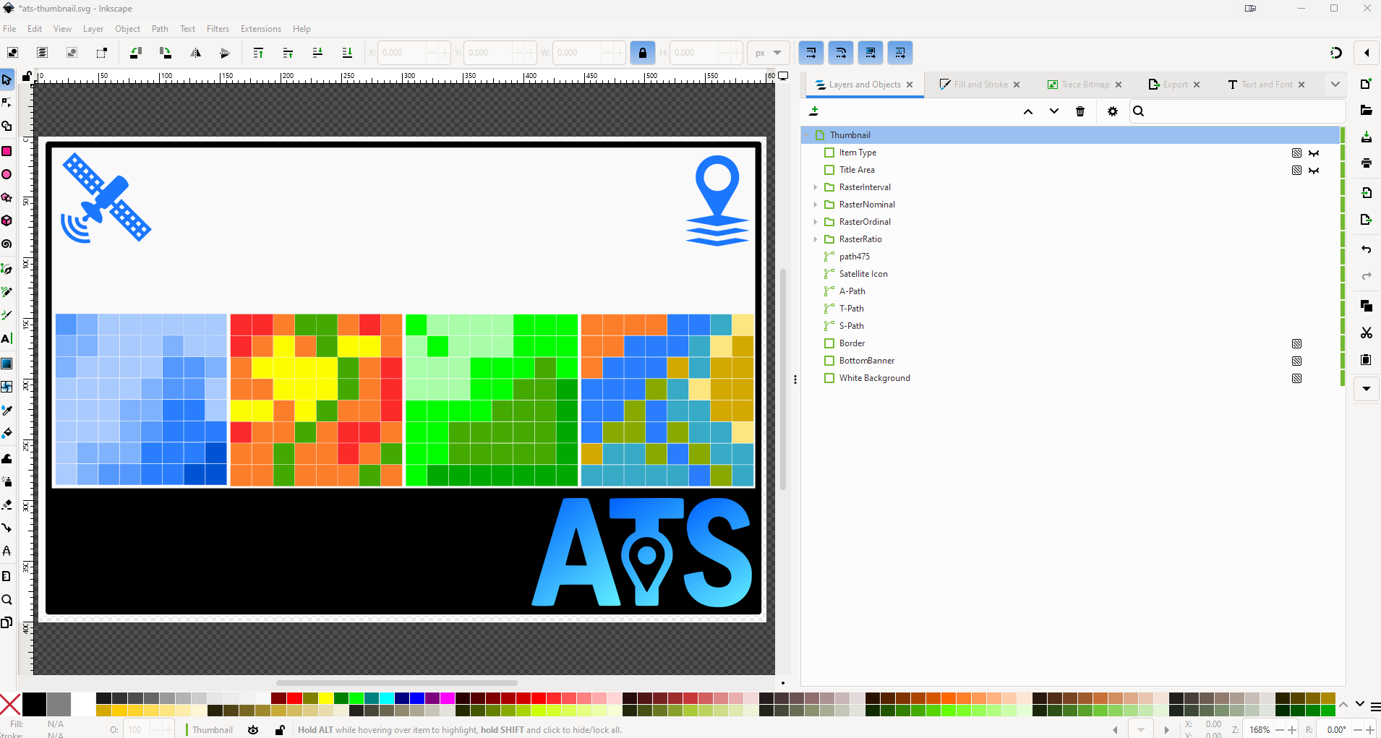Toggle mask icon on Border row
Screen dimensions: 1381x738
click(x=1297, y=343)
